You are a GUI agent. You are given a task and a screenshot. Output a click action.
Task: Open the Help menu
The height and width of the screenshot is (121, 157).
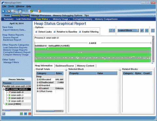tap(29, 7)
